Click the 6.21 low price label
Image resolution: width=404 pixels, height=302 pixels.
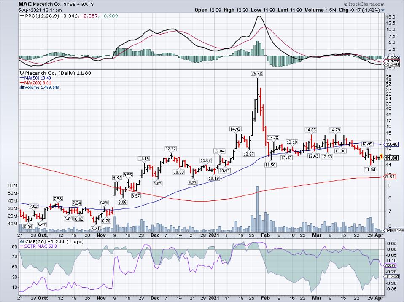tap(95, 228)
